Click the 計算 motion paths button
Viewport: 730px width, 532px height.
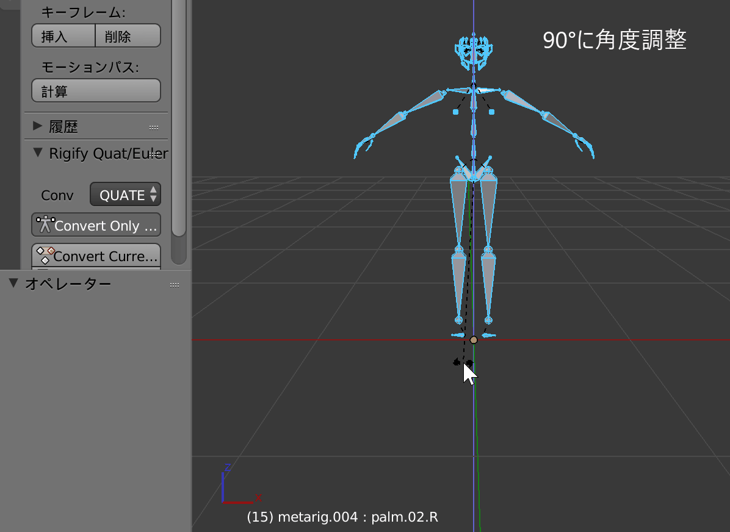pyautogui.click(x=95, y=90)
